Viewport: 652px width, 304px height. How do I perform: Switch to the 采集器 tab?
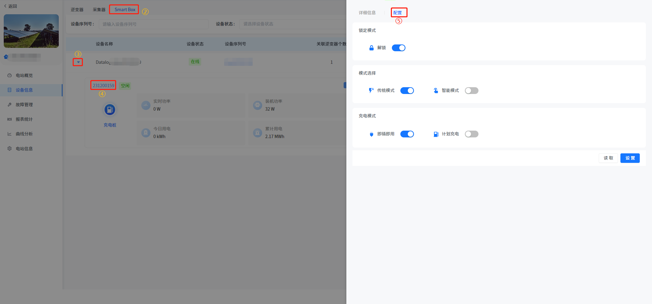(99, 9)
